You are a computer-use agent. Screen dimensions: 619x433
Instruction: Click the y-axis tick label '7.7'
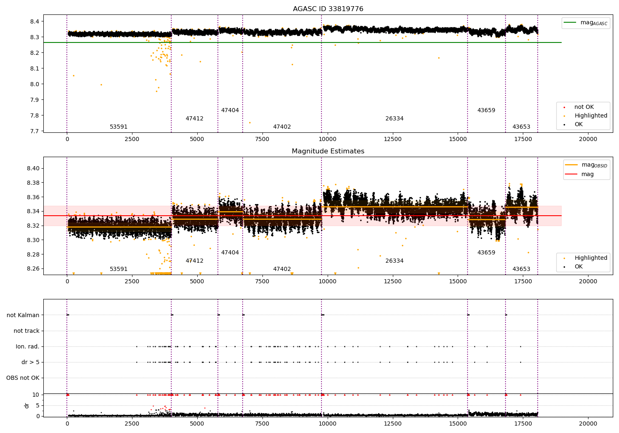[x=35, y=131]
